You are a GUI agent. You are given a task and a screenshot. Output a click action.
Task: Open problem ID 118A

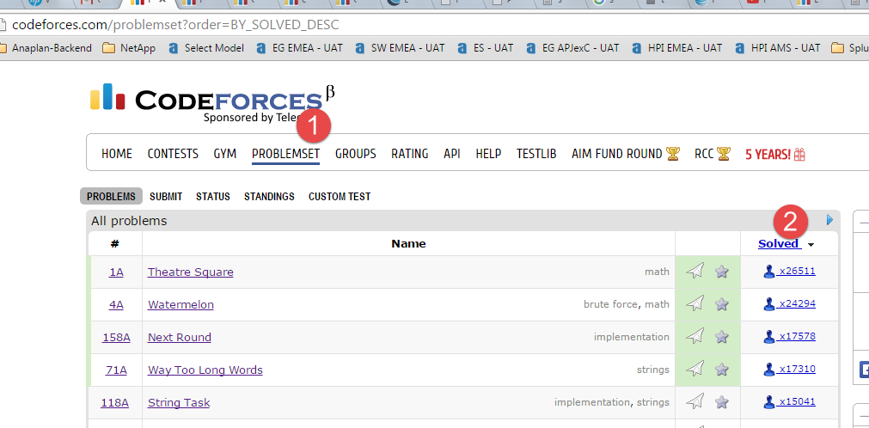(x=114, y=402)
